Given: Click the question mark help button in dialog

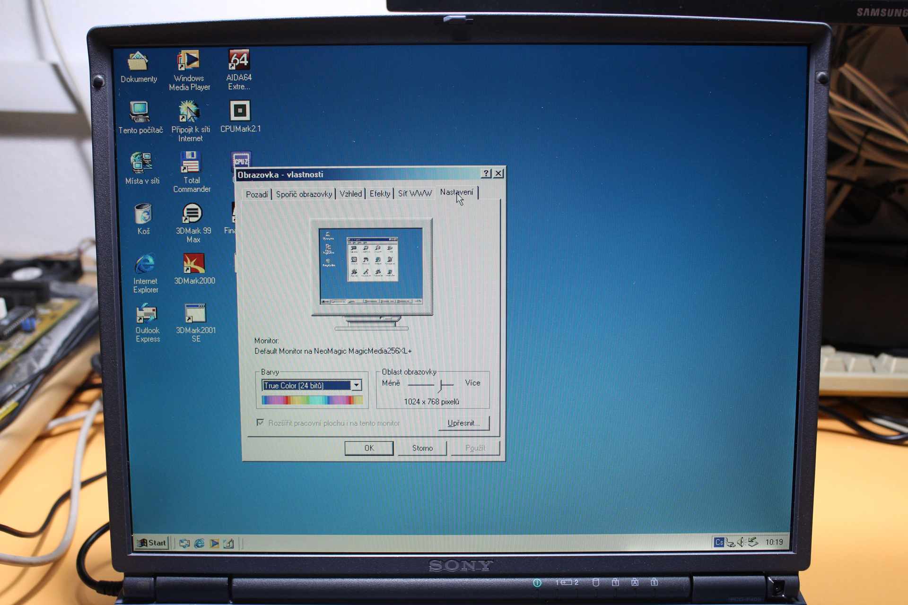Looking at the screenshot, I should tap(486, 173).
